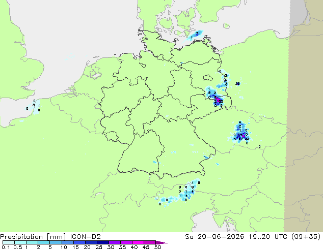Click the legend label '35'

click(x=122, y=247)
